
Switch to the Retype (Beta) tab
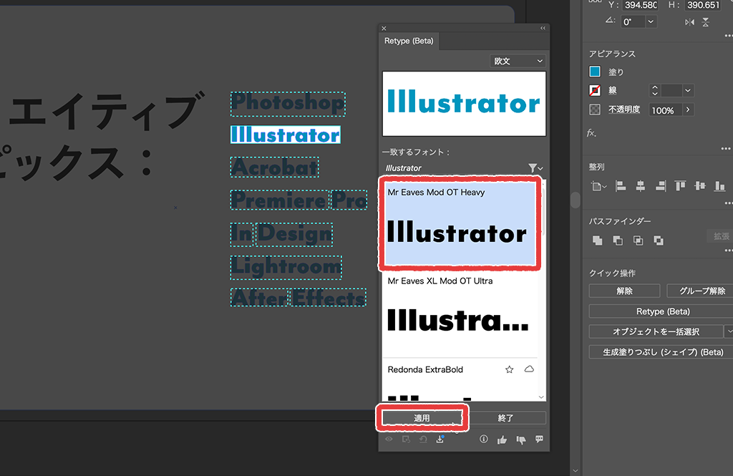pos(409,41)
